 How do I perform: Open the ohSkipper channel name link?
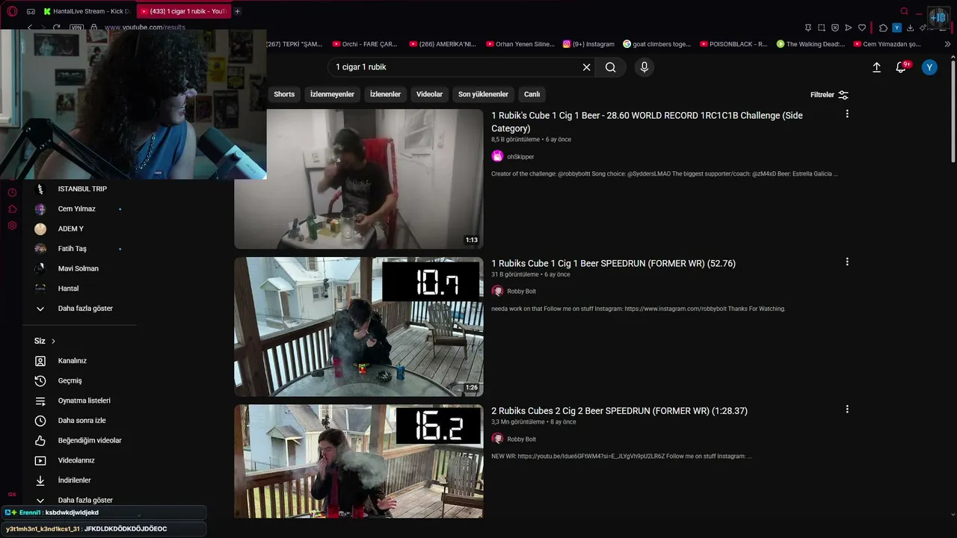click(x=520, y=157)
